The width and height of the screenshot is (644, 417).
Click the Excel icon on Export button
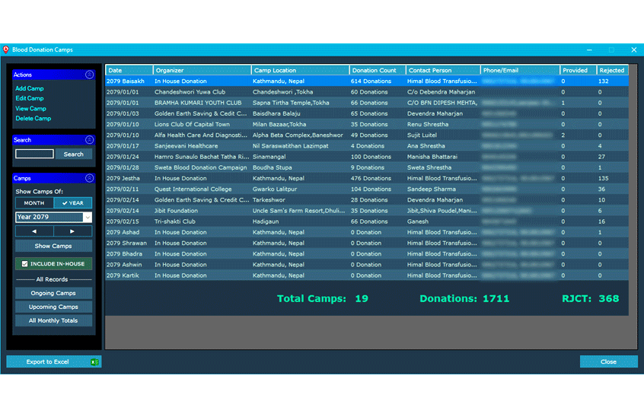[x=94, y=362]
